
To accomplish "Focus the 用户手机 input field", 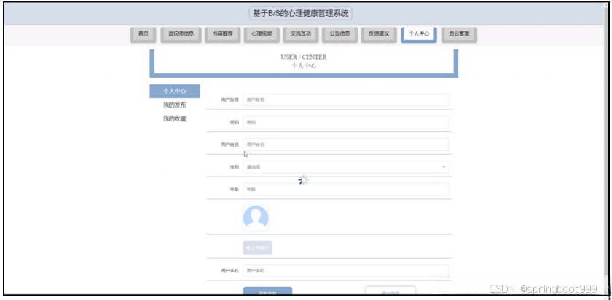I will pos(346,271).
